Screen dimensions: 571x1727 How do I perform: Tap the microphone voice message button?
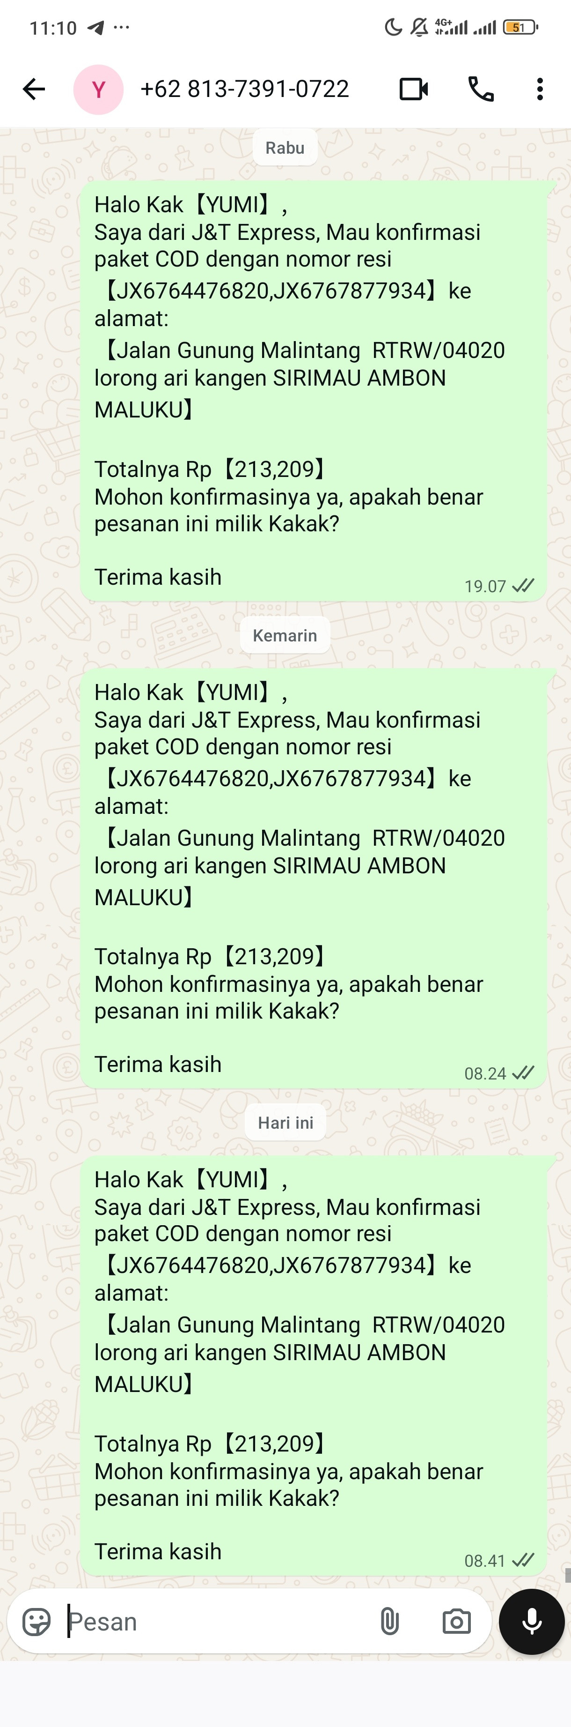coord(532,1622)
